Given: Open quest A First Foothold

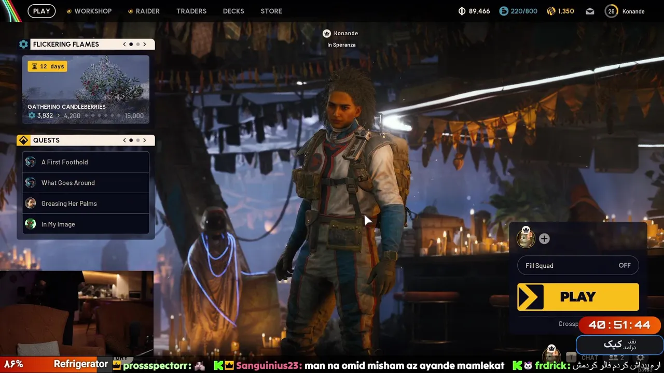Looking at the screenshot, I should point(86,162).
